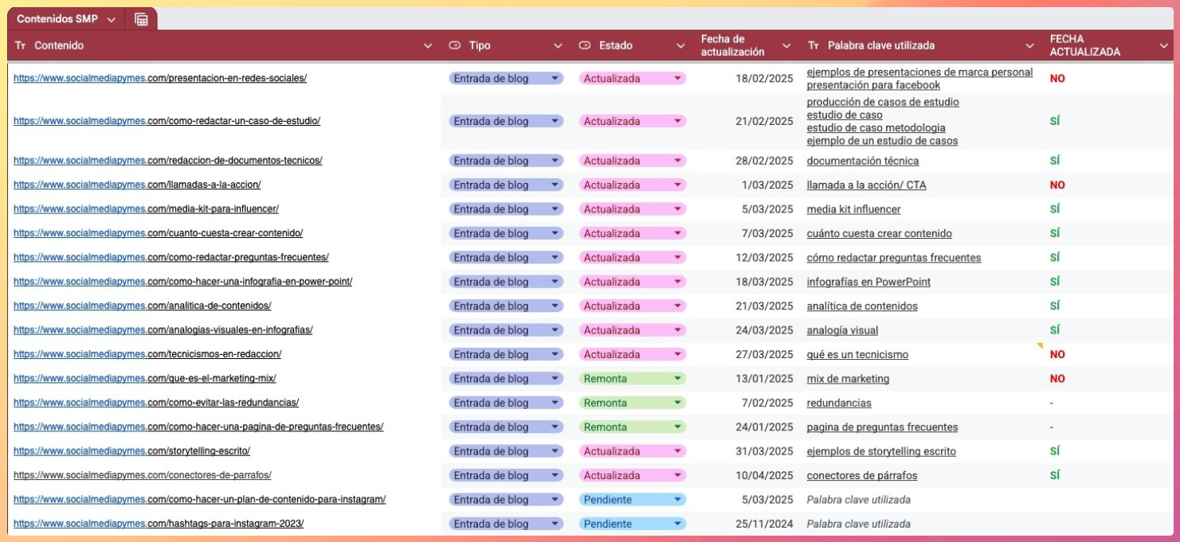Click the text type icon in Palabra clave header
The image size is (1180, 542).
click(x=813, y=46)
